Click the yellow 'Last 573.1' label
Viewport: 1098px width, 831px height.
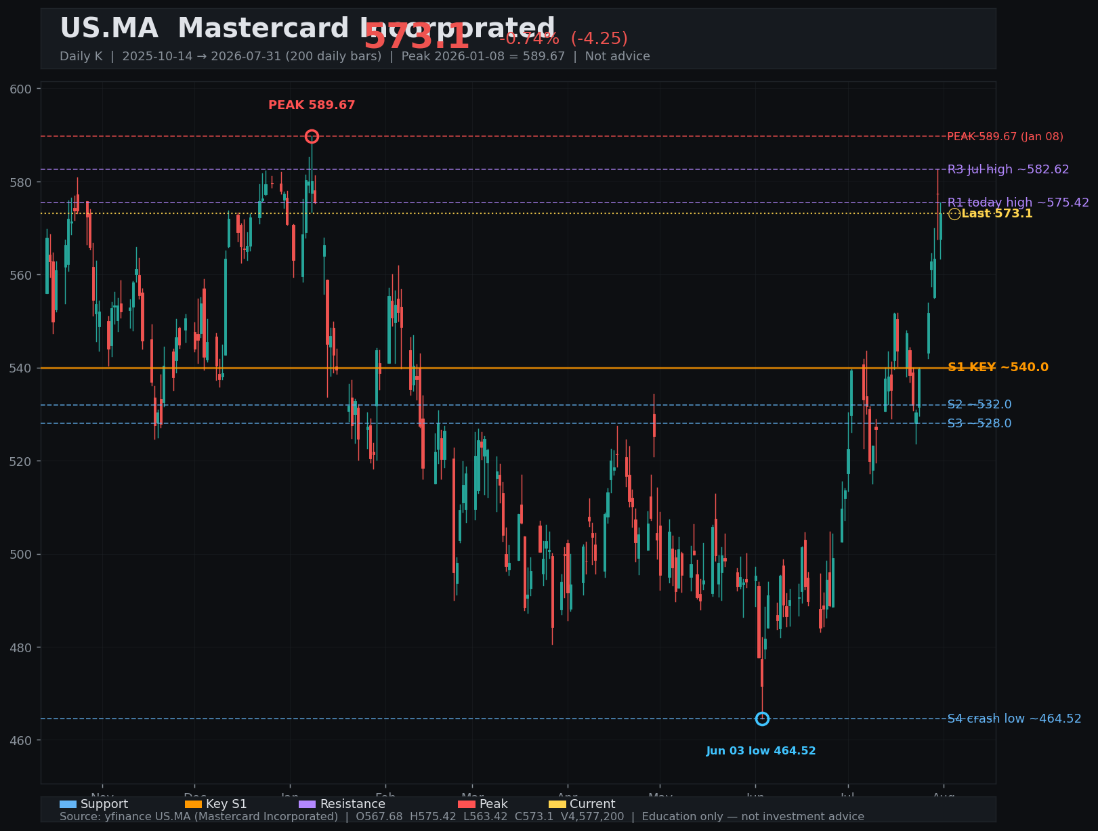(x=997, y=214)
